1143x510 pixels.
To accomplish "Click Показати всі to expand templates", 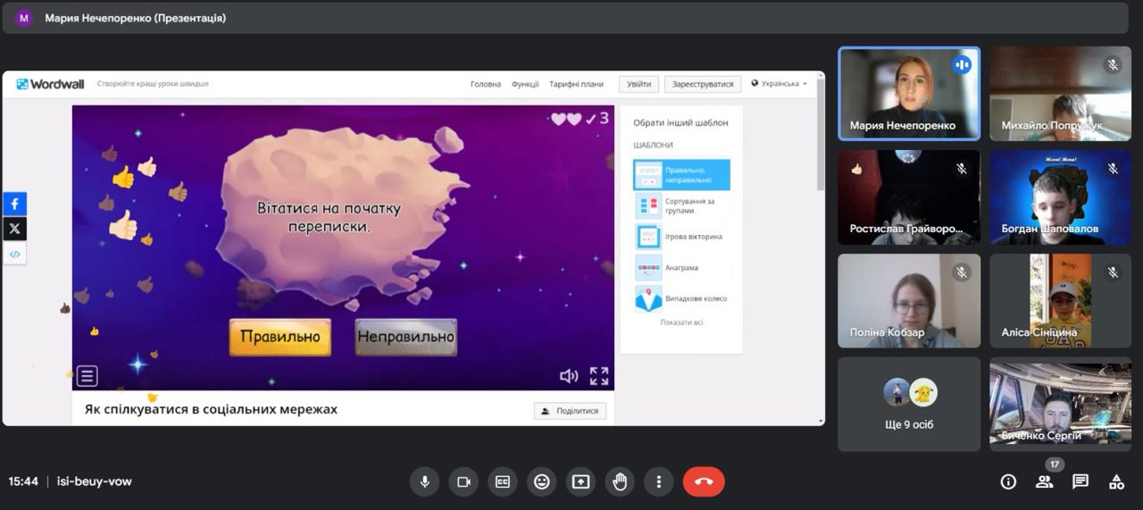I will (x=681, y=322).
